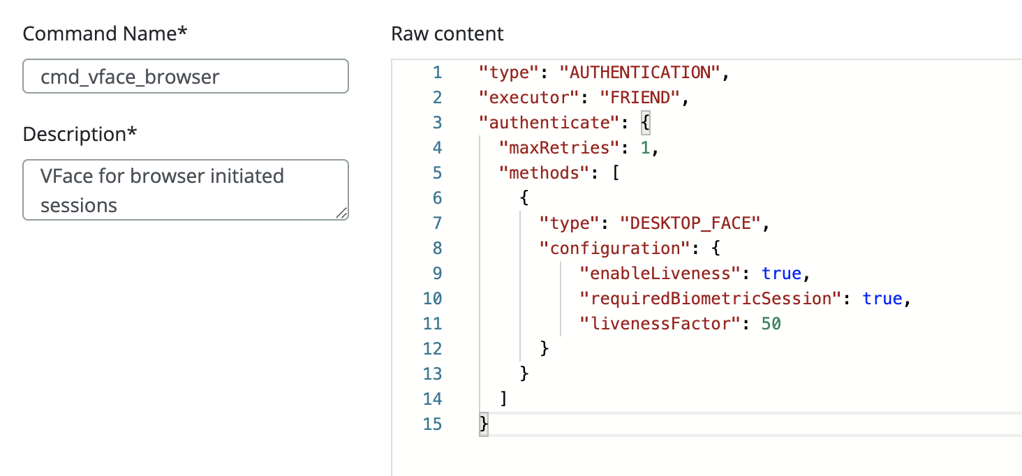Viewport: 1022px width, 476px height.
Task: Click the Description label
Action: pyautogui.click(x=79, y=134)
